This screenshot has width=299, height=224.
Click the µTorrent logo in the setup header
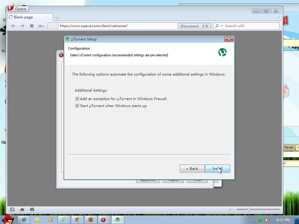pos(222,52)
